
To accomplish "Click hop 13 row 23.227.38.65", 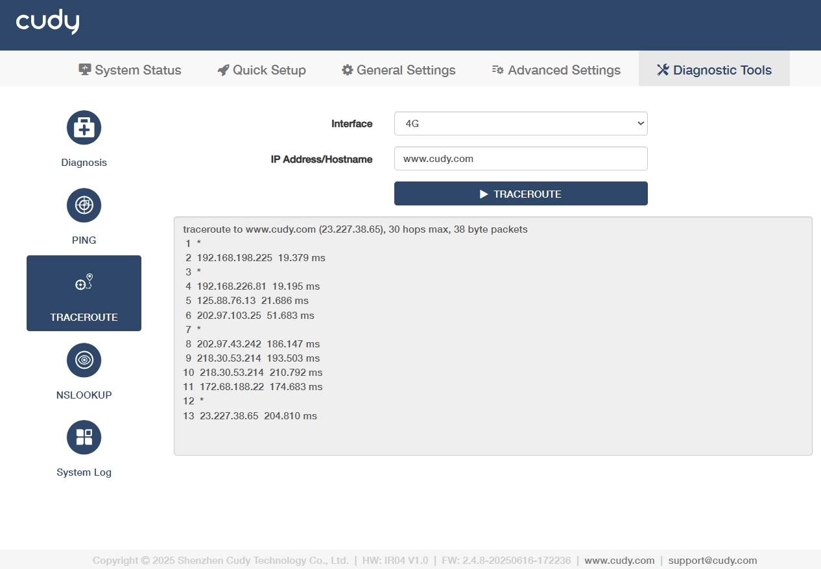I will [250, 416].
